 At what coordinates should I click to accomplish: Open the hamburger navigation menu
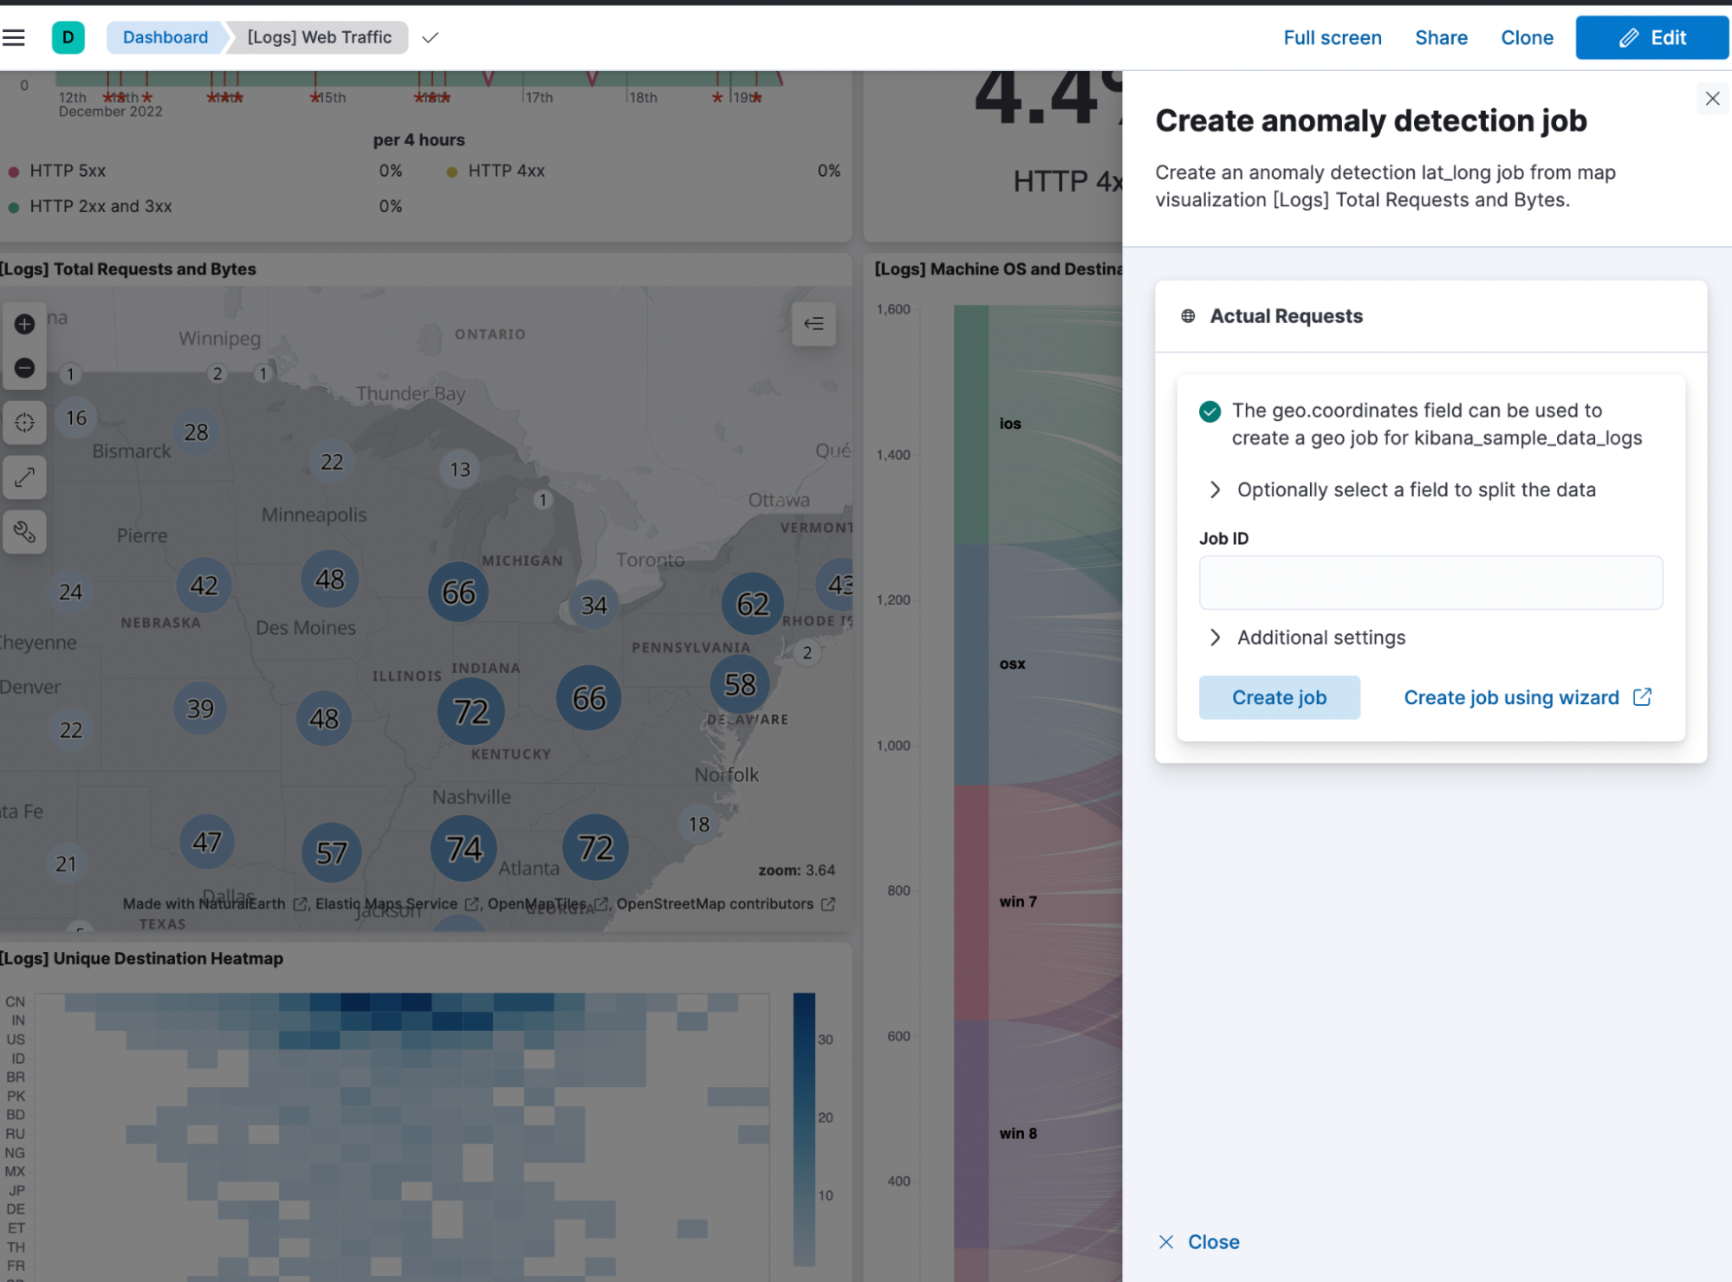tap(14, 37)
